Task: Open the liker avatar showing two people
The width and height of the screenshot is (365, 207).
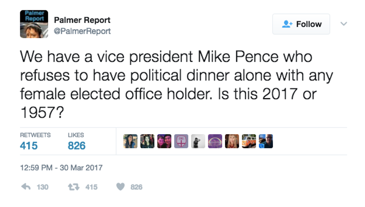Action: click(x=164, y=141)
